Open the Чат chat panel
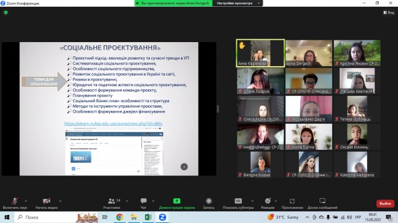This screenshot has width=398, height=223. click(144, 204)
